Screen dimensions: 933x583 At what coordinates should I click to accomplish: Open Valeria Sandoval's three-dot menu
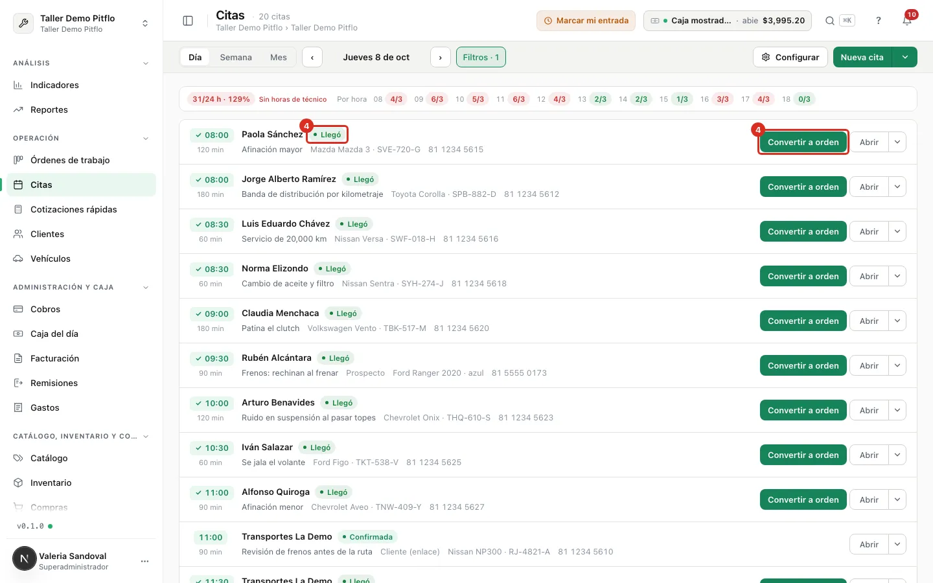tap(144, 561)
